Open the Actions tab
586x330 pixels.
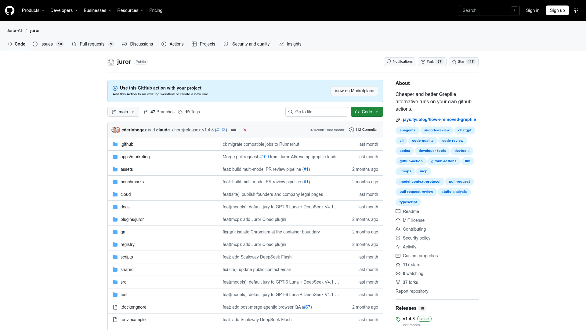[172, 44]
